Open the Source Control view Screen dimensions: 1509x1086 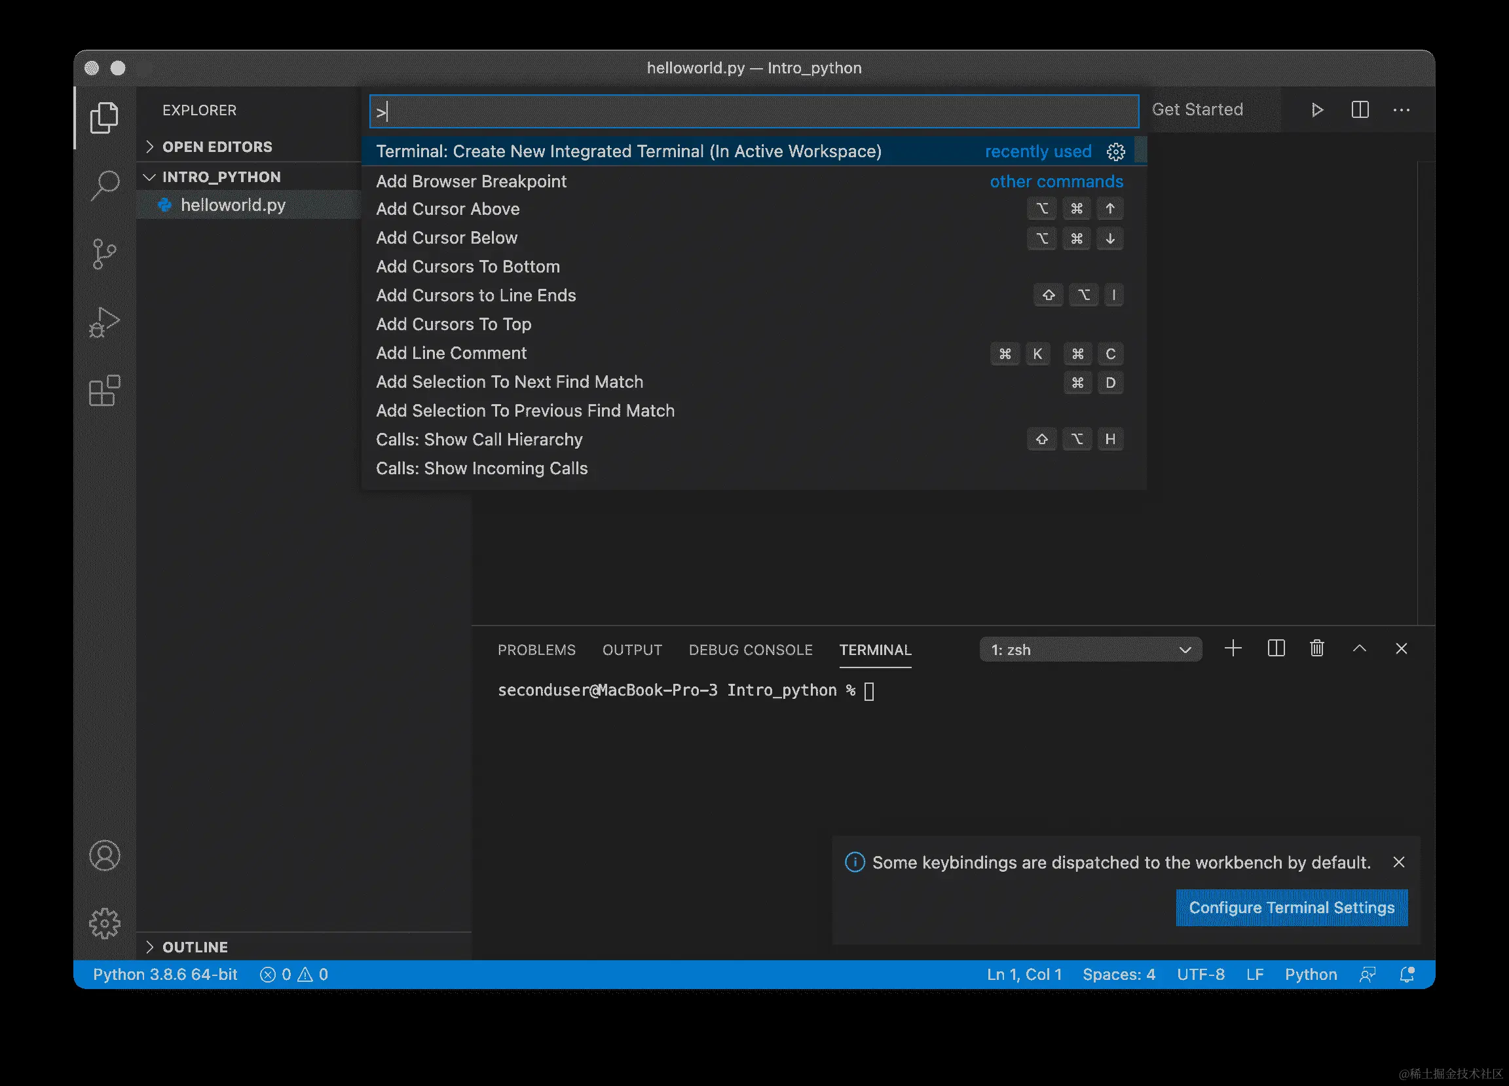click(x=104, y=253)
